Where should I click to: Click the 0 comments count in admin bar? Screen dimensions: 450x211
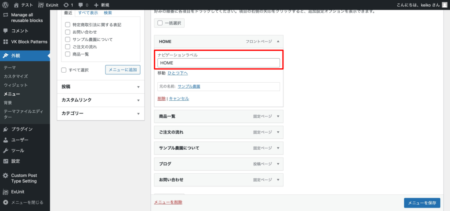point(87,5)
